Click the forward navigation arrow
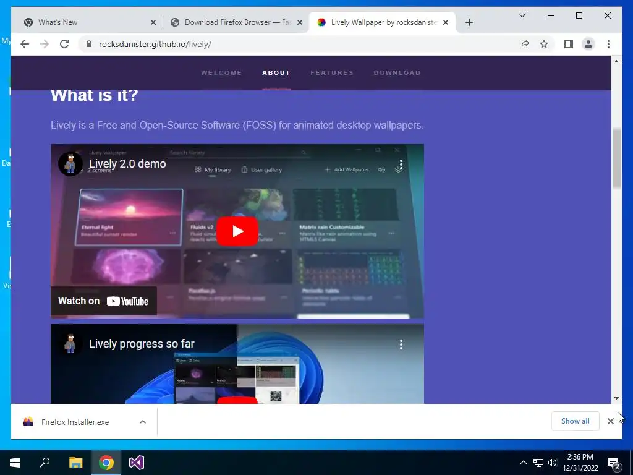Image resolution: width=633 pixels, height=475 pixels. coord(45,44)
